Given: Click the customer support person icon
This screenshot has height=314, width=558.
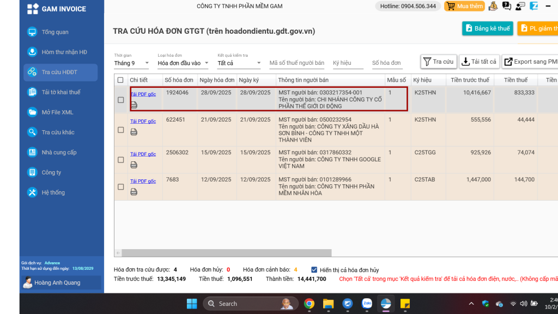Looking at the screenshot, I should click(520, 6).
